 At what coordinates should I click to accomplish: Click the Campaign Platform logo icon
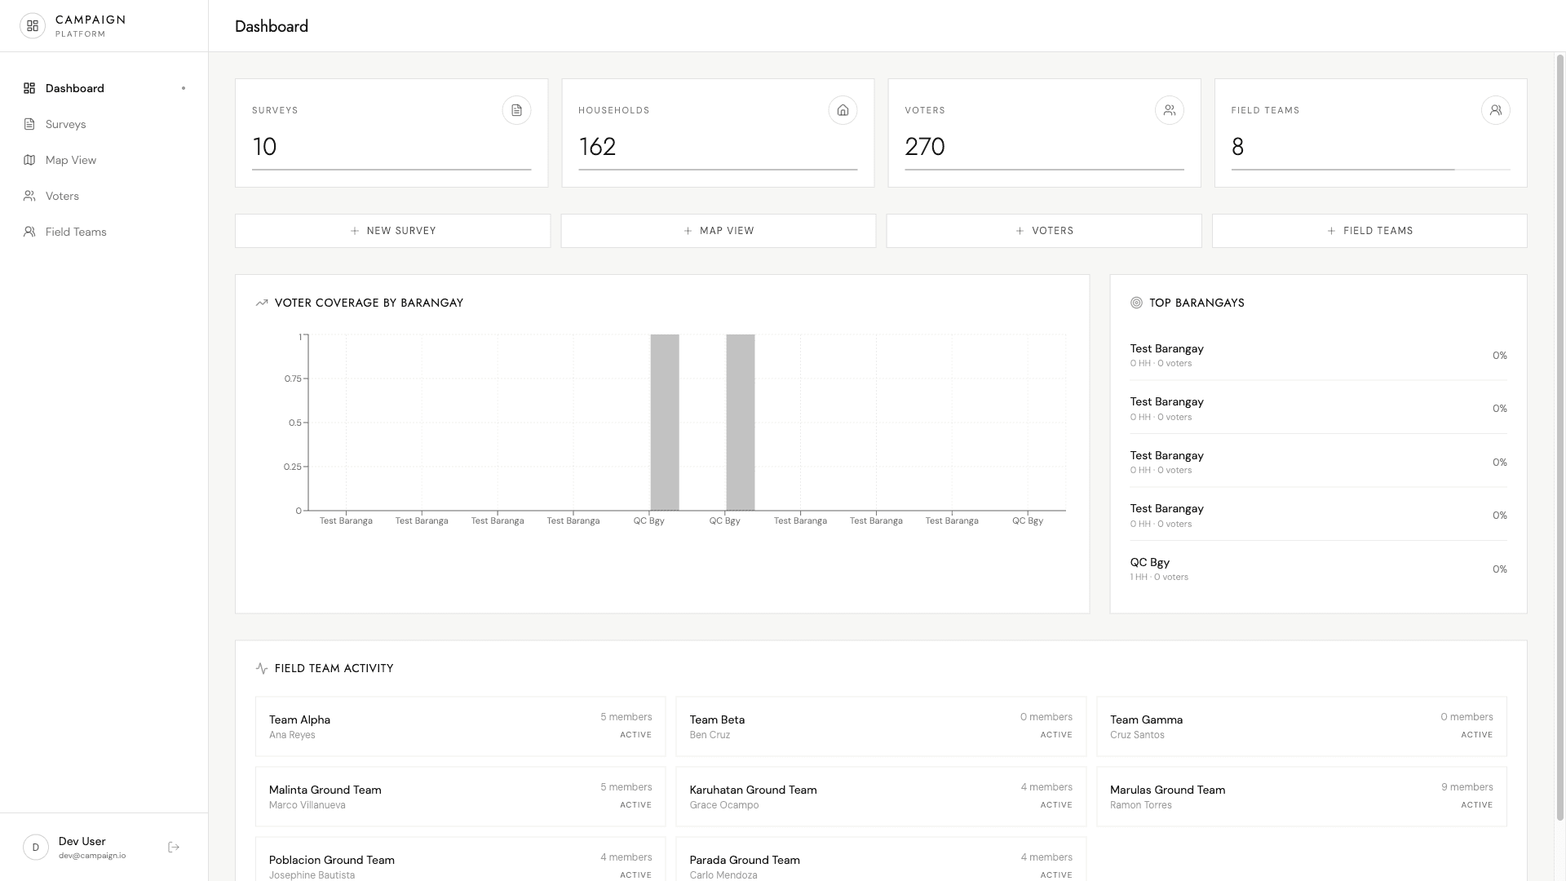click(33, 26)
